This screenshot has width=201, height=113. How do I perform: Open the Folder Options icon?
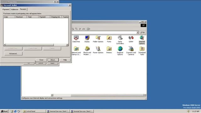tap(98, 39)
